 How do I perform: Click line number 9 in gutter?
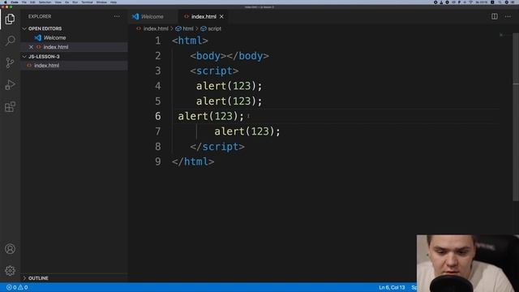pos(158,161)
